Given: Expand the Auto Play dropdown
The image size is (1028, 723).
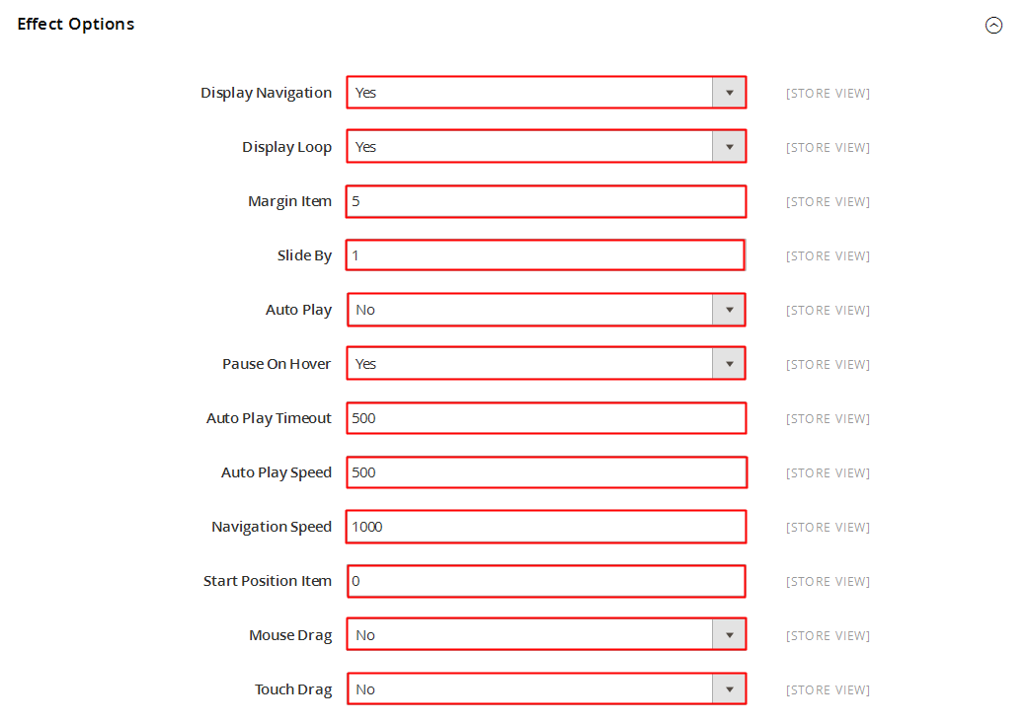Looking at the screenshot, I should [x=546, y=310].
